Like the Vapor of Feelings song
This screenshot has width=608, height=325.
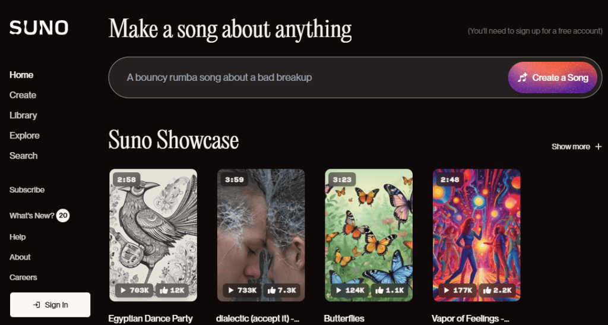(496, 290)
